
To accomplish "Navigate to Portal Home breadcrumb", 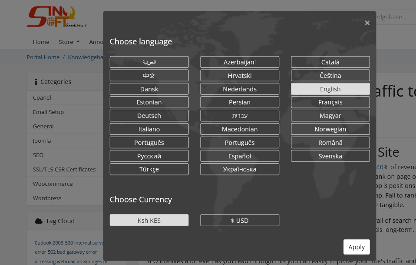I will (x=43, y=57).
